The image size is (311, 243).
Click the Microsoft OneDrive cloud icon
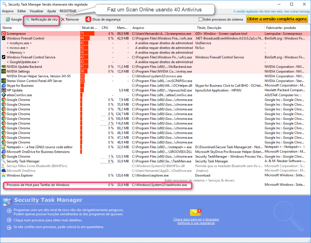point(3,171)
